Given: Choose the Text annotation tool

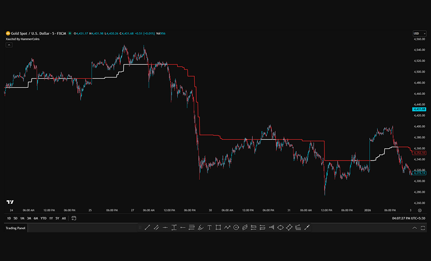Looking at the screenshot, I should pos(209,227).
